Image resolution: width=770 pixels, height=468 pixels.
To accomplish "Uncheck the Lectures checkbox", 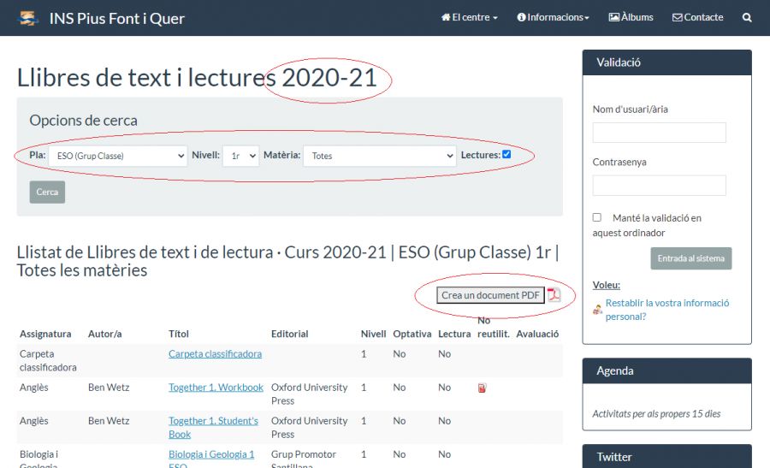I will (x=506, y=155).
